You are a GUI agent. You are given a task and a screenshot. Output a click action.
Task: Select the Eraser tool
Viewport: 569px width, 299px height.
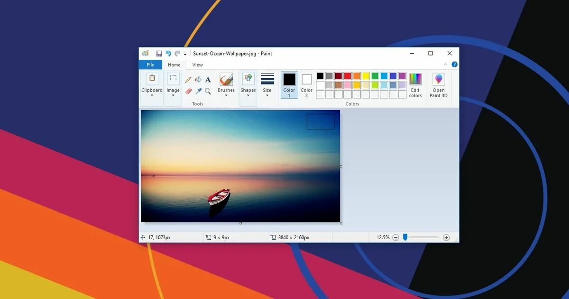click(188, 91)
